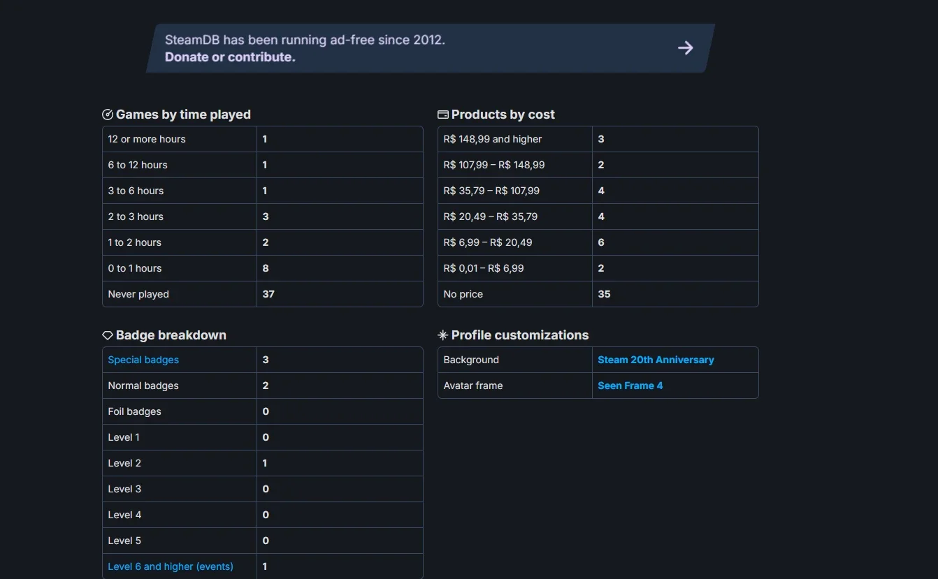Open the Special badges link
The height and width of the screenshot is (579, 938).
(143, 360)
